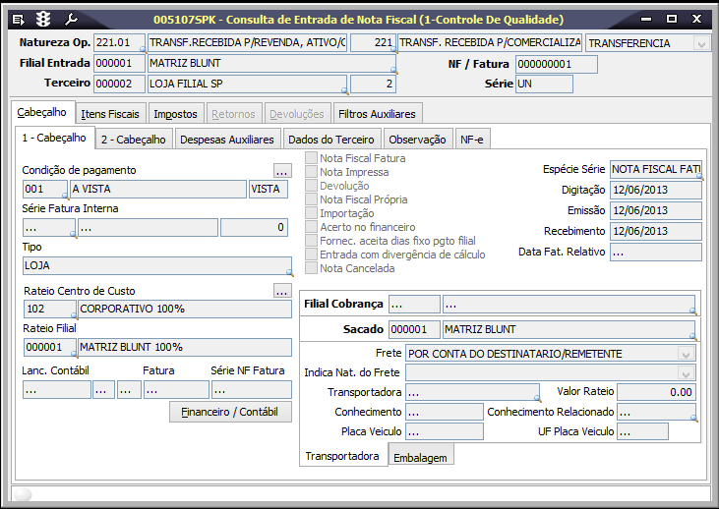Image resolution: width=719 pixels, height=509 pixels.
Task: Click the Emissão date field
Action: pos(656,210)
